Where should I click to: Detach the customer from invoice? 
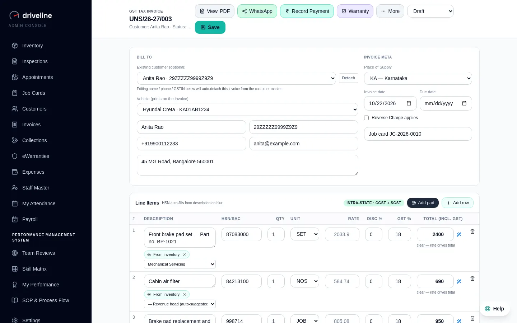tap(349, 78)
